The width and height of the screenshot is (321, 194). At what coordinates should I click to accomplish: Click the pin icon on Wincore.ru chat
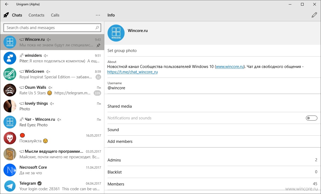(x=98, y=45)
